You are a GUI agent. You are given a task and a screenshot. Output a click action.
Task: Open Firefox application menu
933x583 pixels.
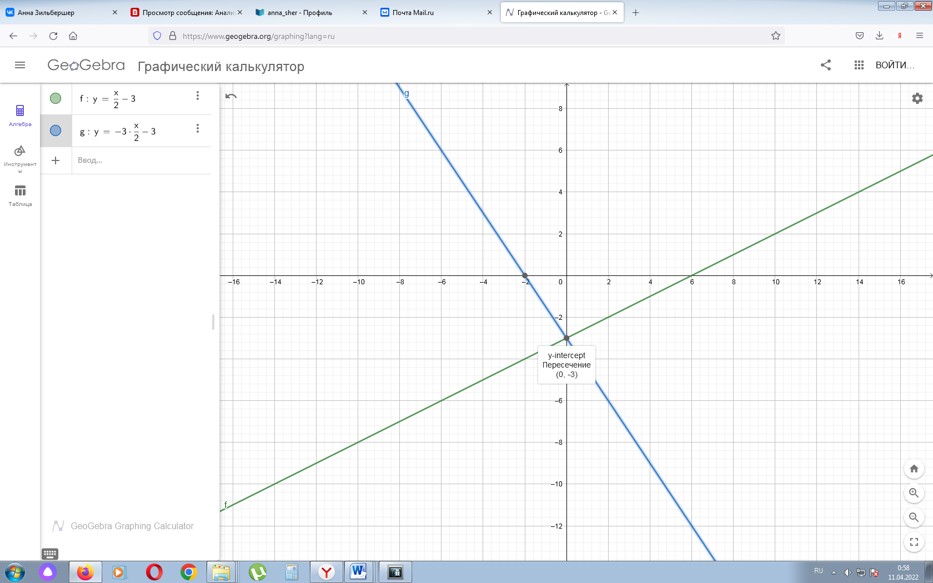click(920, 36)
